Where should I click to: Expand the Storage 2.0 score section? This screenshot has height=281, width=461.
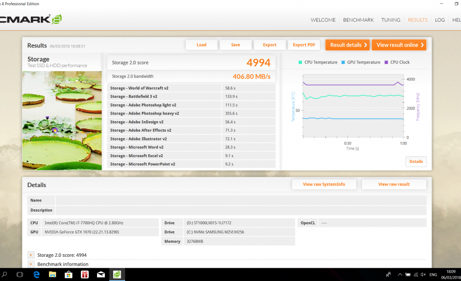(x=31, y=255)
